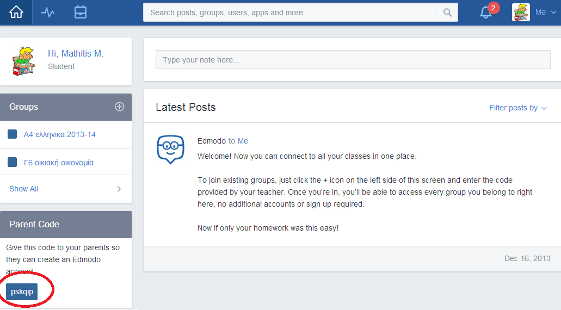Click the search magnifier icon

pyautogui.click(x=447, y=13)
